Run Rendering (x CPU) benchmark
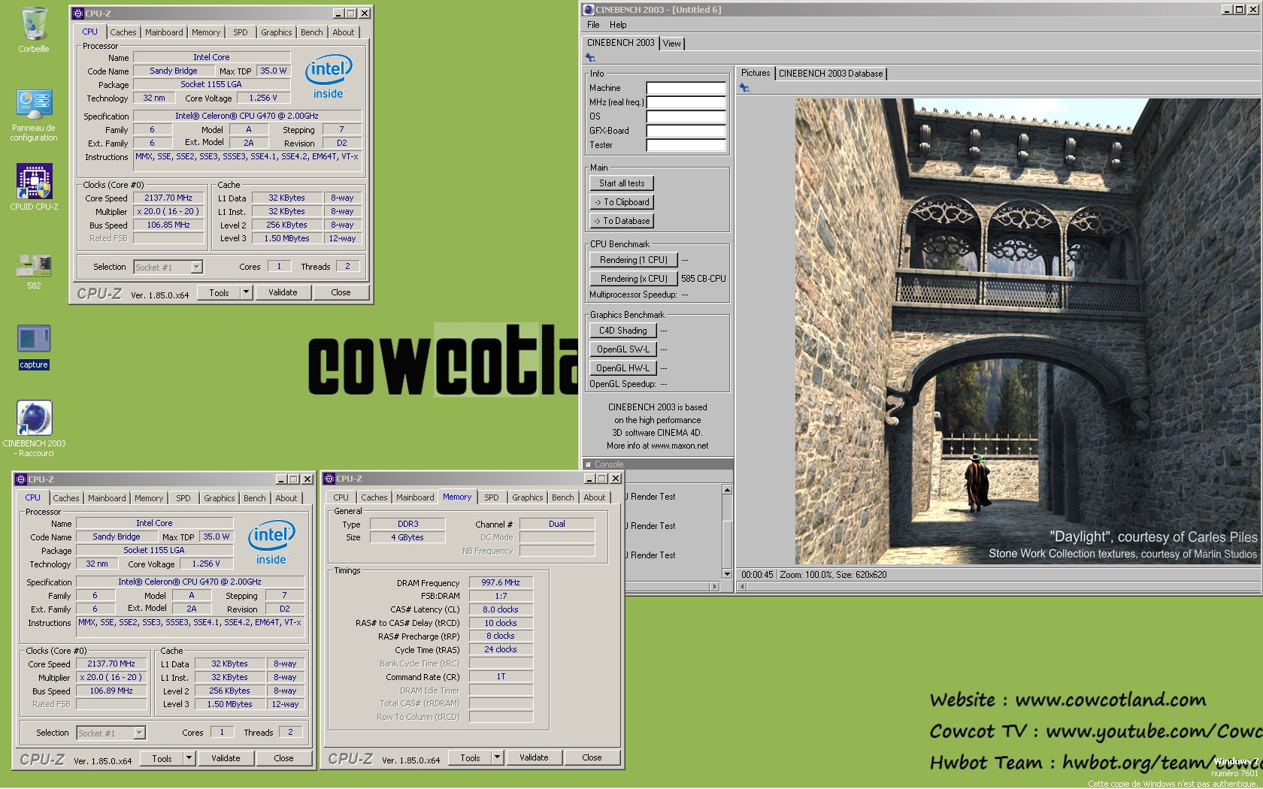Image resolution: width=1263 pixels, height=789 pixels. (634, 279)
